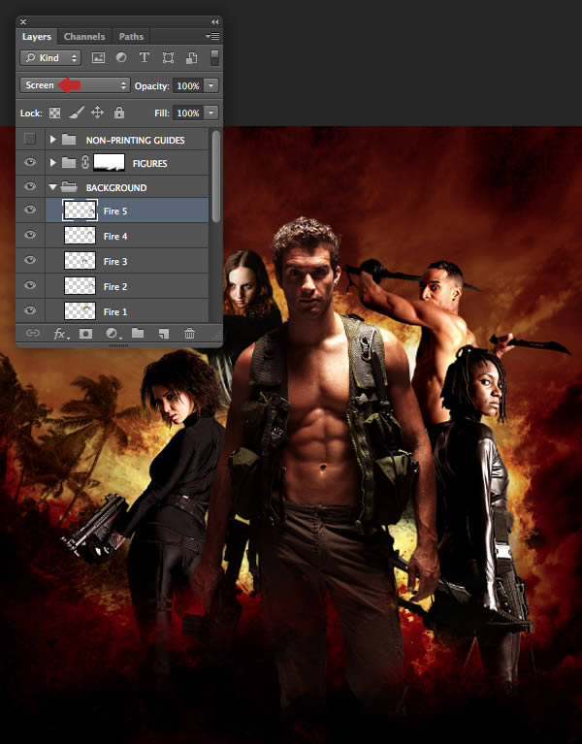Open the Screen blend mode dropdown
The height and width of the screenshot is (744, 582).
click(75, 85)
